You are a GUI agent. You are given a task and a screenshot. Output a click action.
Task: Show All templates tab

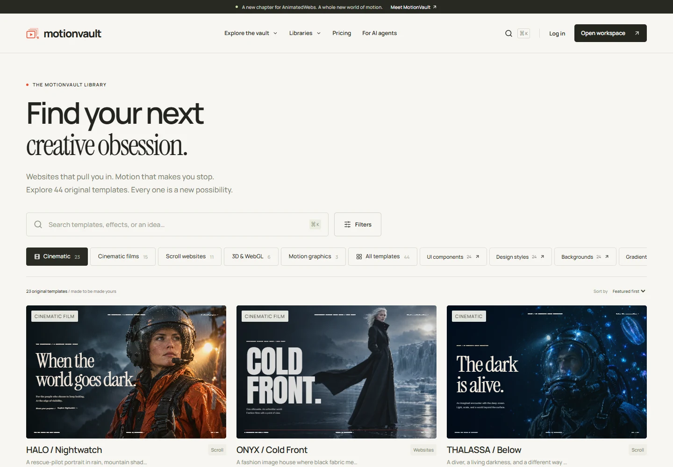383,256
